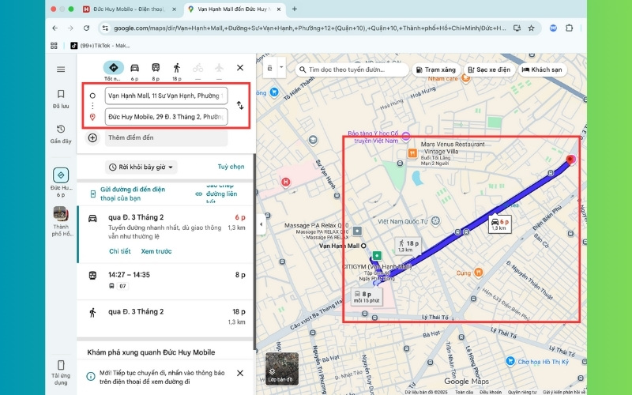Select the Trạm xăng filter chip
The width and height of the screenshot is (632, 395).
point(436,70)
